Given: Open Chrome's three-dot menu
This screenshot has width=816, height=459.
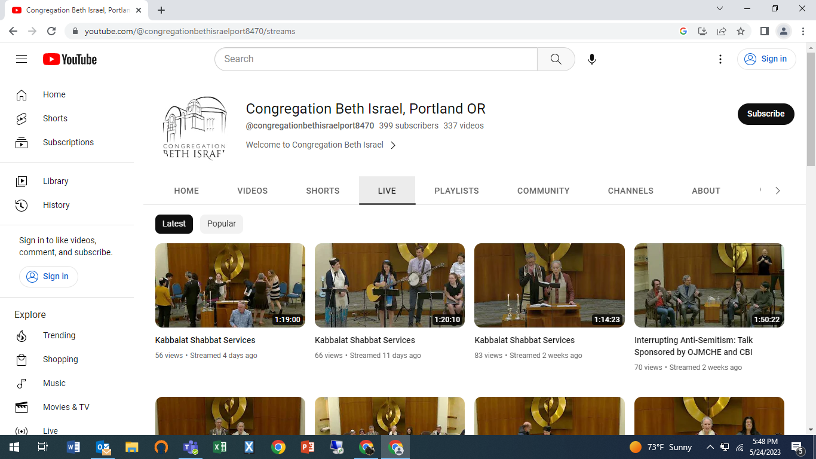Looking at the screenshot, I should tap(802, 31).
